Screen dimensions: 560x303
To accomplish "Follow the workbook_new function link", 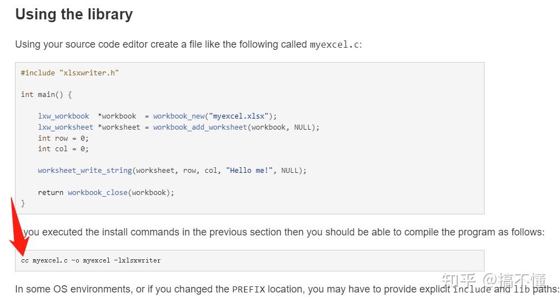I will coord(179,116).
